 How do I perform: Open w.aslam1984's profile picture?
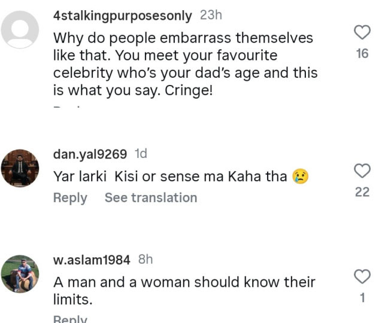[20, 274]
